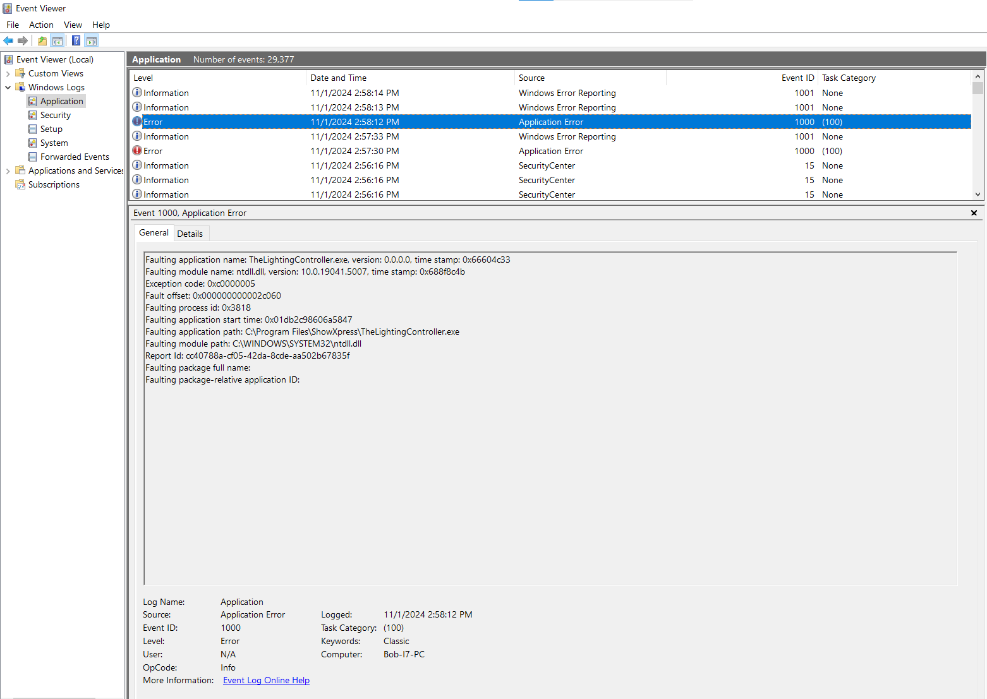Image resolution: width=987 pixels, height=699 pixels.
Task: Click the event list scroll down arrow
Action: (978, 194)
